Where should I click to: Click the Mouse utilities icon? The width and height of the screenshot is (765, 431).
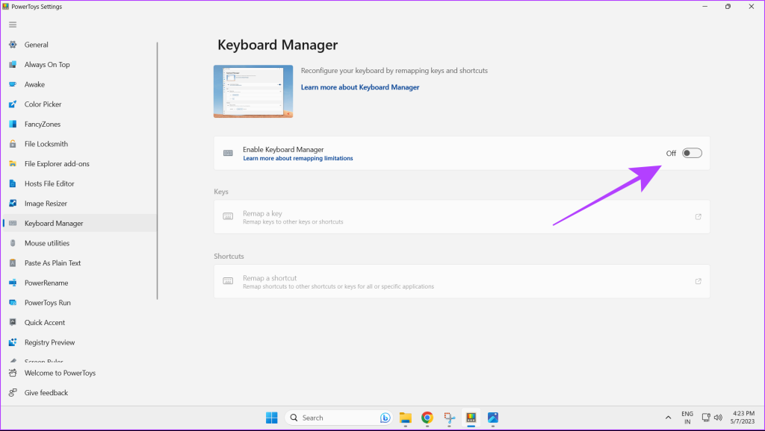coord(13,243)
